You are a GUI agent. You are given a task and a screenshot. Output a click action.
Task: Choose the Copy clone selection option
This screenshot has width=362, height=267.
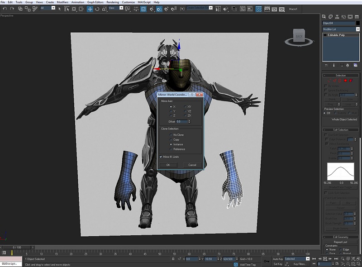171,139
